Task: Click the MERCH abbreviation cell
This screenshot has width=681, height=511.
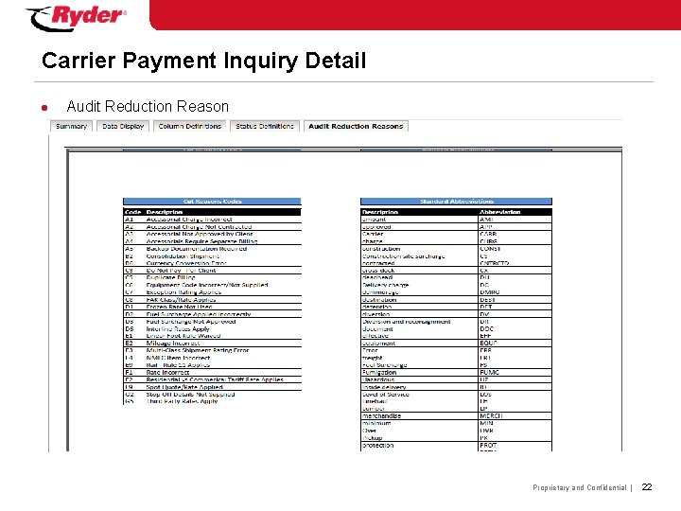Action: click(x=515, y=415)
